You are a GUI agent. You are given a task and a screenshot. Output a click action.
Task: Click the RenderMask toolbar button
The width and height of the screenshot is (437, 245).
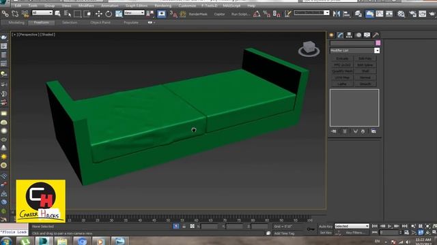click(198, 14)
